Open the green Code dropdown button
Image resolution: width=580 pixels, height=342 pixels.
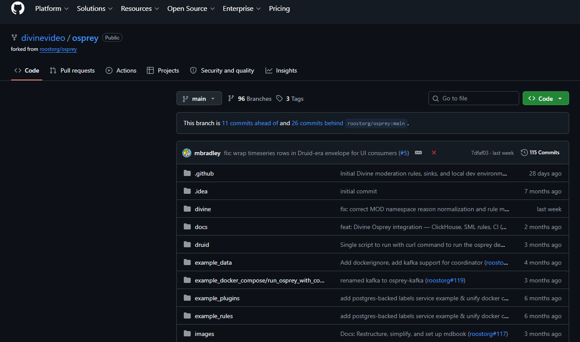pyautogui.click(x=546, y=98)
